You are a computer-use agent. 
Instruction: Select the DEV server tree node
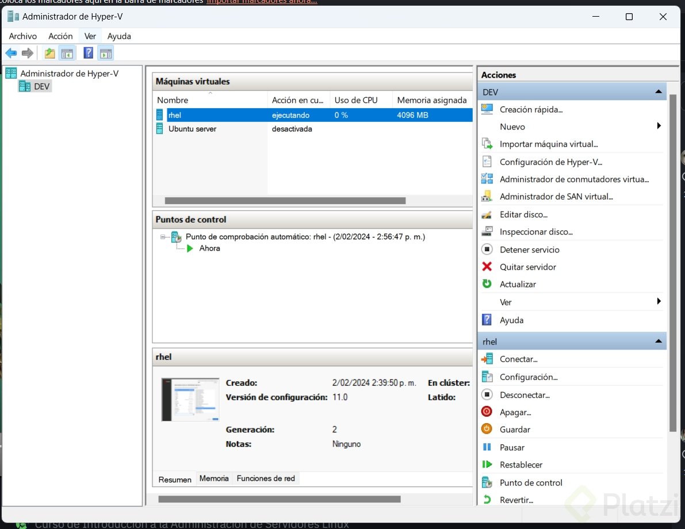(41, 86)
